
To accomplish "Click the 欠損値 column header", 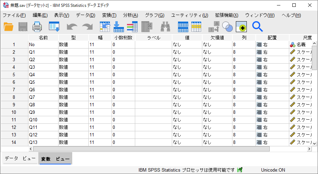I will (217, 38).
